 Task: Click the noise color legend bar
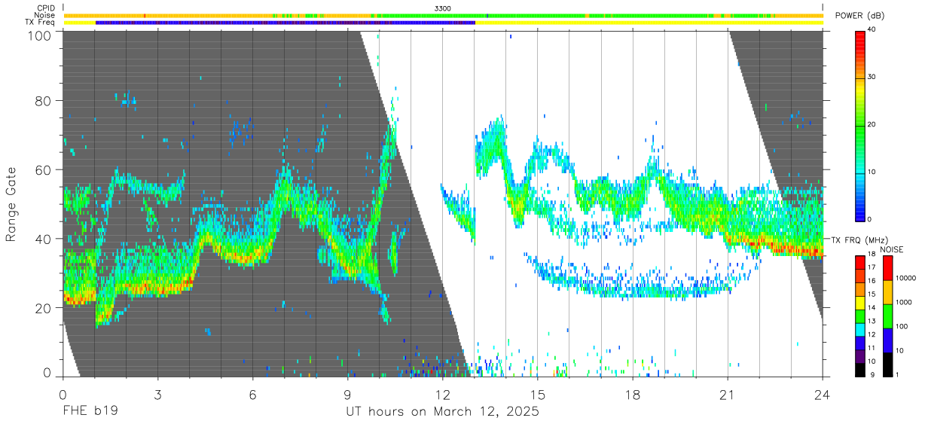coord(888,316)
